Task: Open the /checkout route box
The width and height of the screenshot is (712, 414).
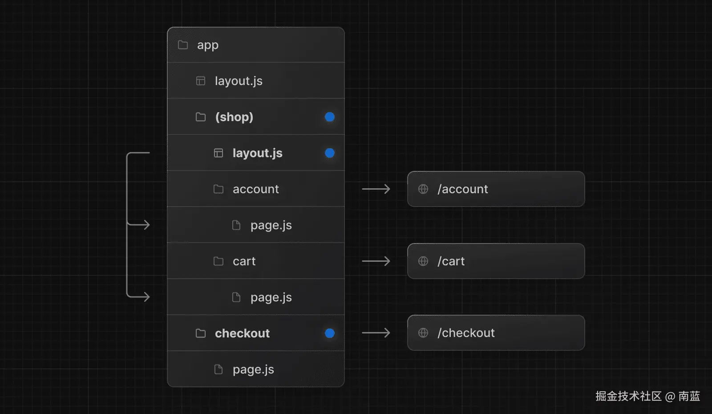Action: point(496,333)
